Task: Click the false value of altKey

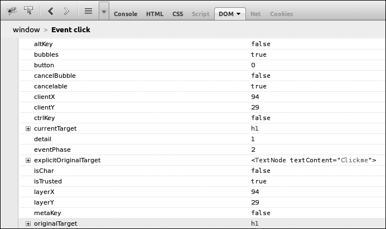Action: (260, 44)
